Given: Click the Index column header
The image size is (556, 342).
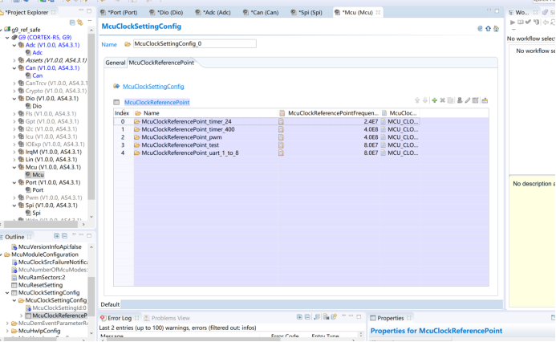Looking at the screenshot, I should (x=122, y=113).
